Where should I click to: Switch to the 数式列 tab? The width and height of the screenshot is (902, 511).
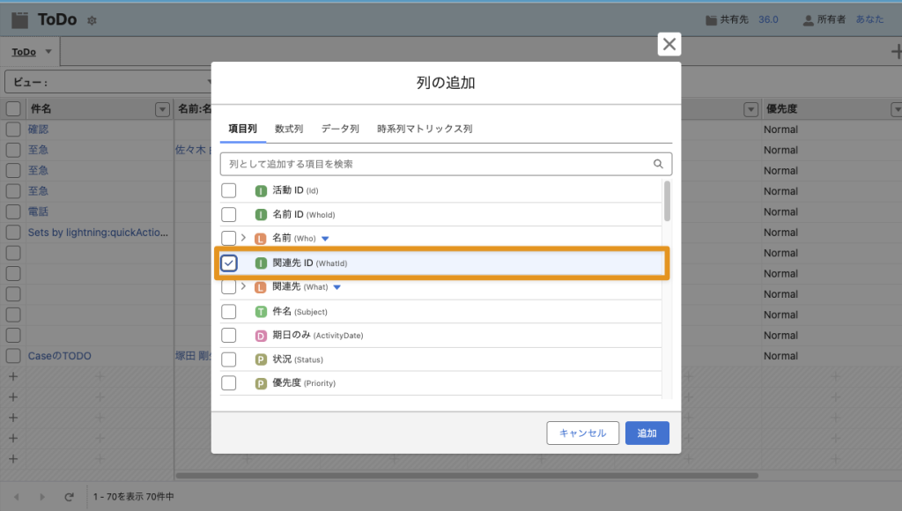(289, 129)
